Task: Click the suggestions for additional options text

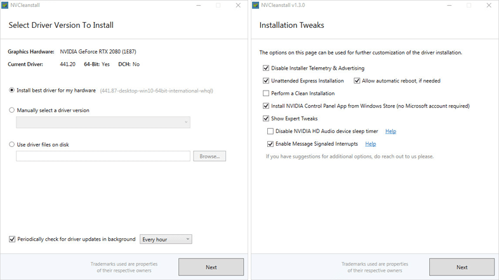Action: point(350,156)
